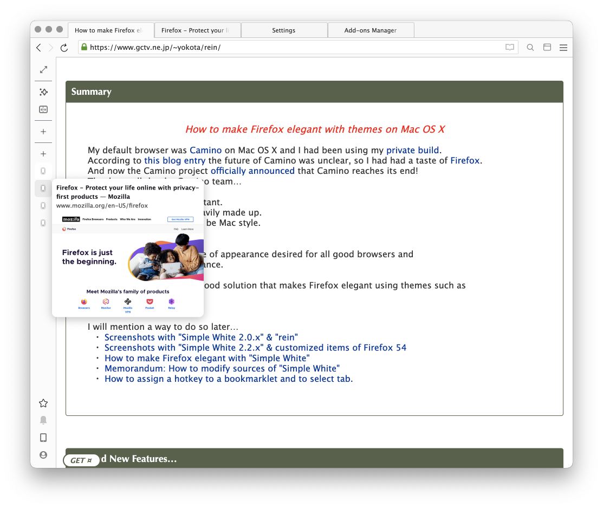Screen dimensions: 603x508
Task: Open the bookmarks star icon in sidebar
Action: pyautogui.click(x=43, y=403)
